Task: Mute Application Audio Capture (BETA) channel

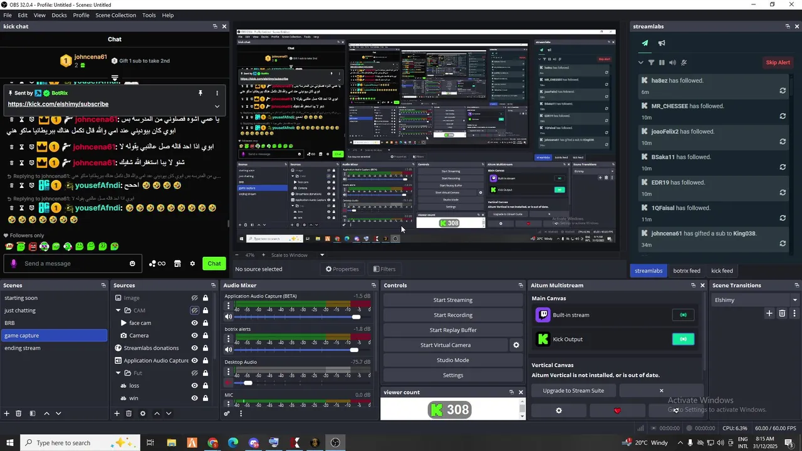Action: click(x=229, y=317)
